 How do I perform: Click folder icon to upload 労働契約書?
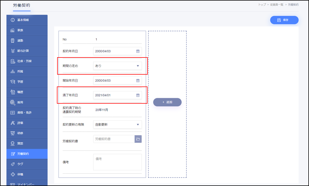tap(138, 139)
